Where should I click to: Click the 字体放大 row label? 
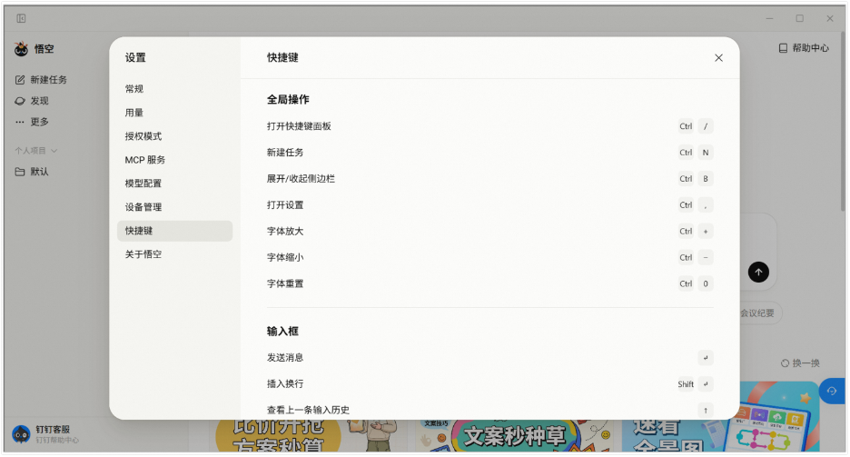[285, 232]
